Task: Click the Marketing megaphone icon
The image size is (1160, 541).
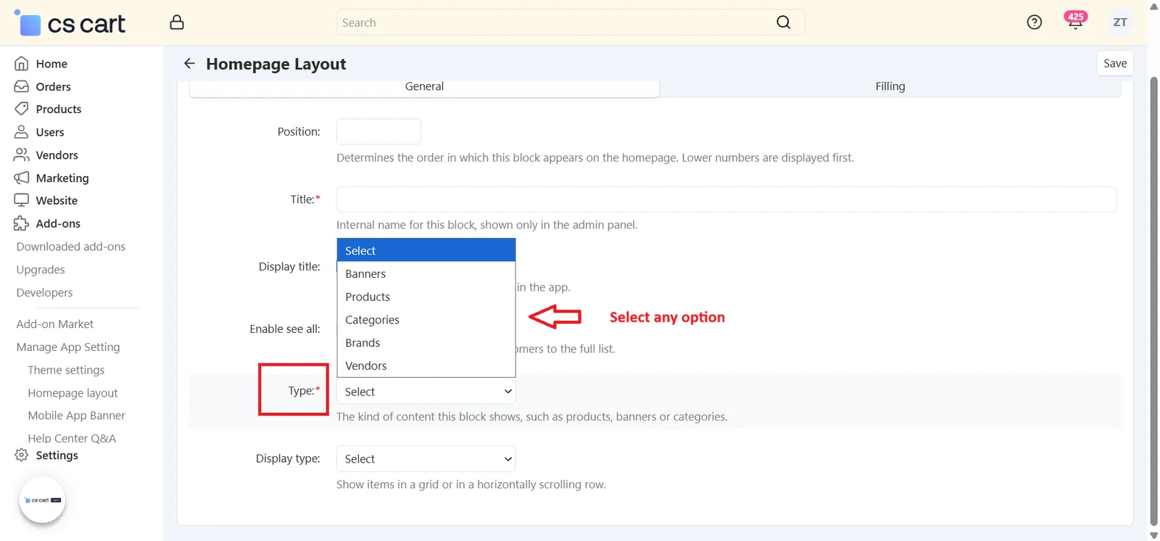Action: 22,178
